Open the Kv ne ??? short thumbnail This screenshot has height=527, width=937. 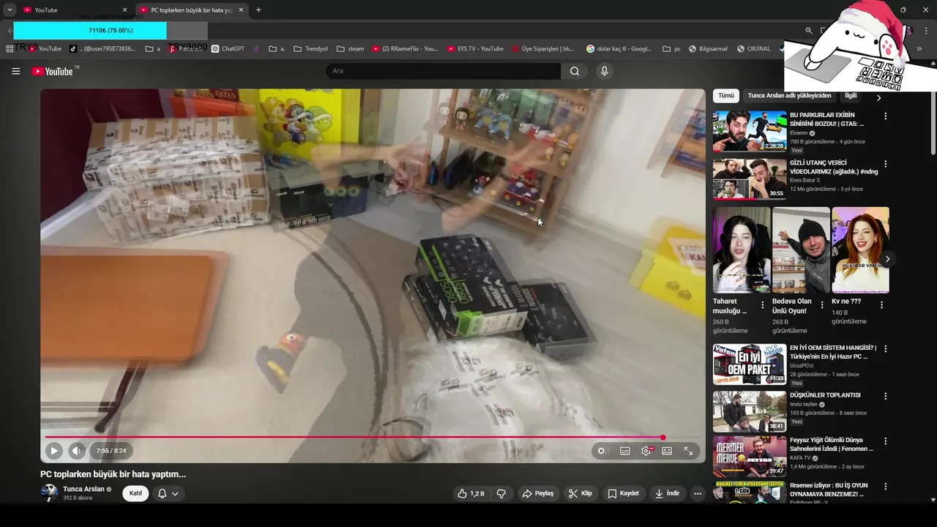860,250
